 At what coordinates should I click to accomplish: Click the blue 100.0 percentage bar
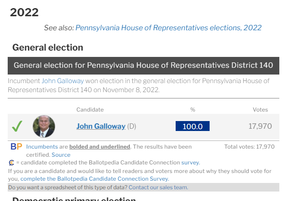coord(192,126)
